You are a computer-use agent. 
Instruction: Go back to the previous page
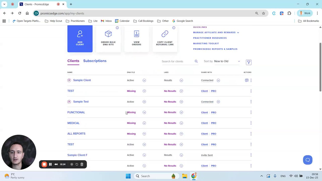[x=5, y=13]
